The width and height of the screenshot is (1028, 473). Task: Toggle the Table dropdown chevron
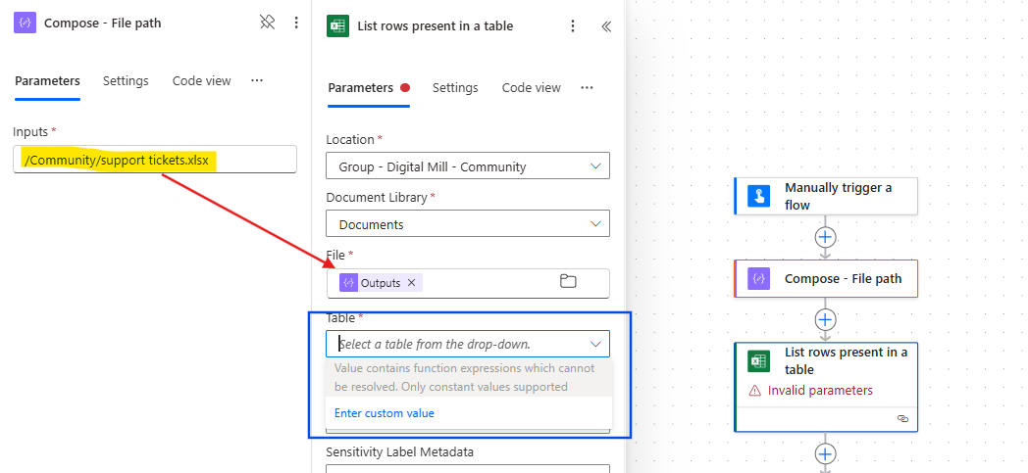(x=595, y=344)
